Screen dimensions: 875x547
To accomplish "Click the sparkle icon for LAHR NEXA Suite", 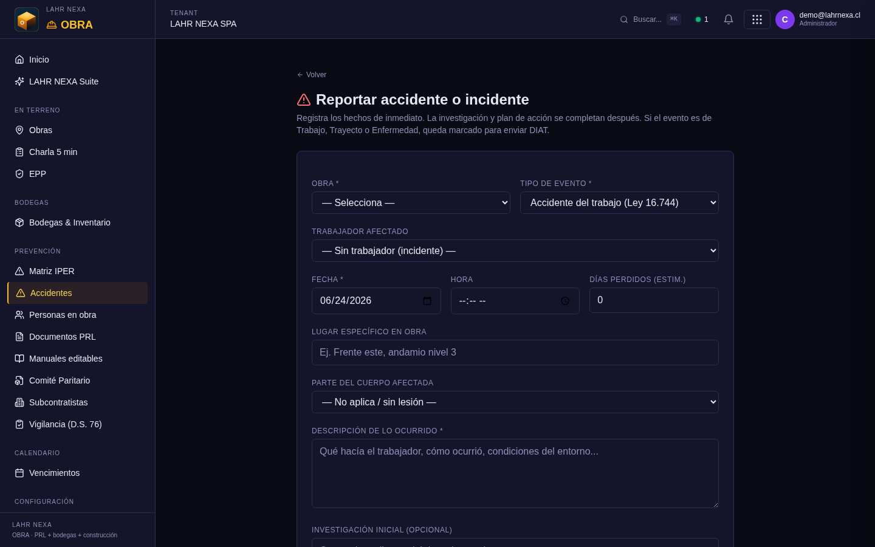I will coord(19,81).
